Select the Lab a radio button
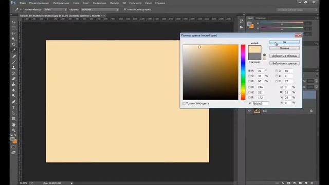The width and height of the screenshot is (329, 185). 277,76
